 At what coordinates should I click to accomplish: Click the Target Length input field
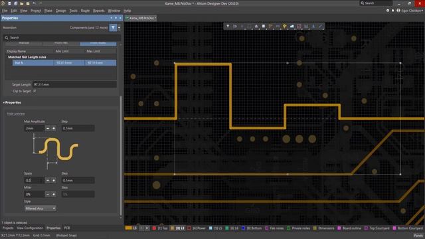click(x=74, y=84)
